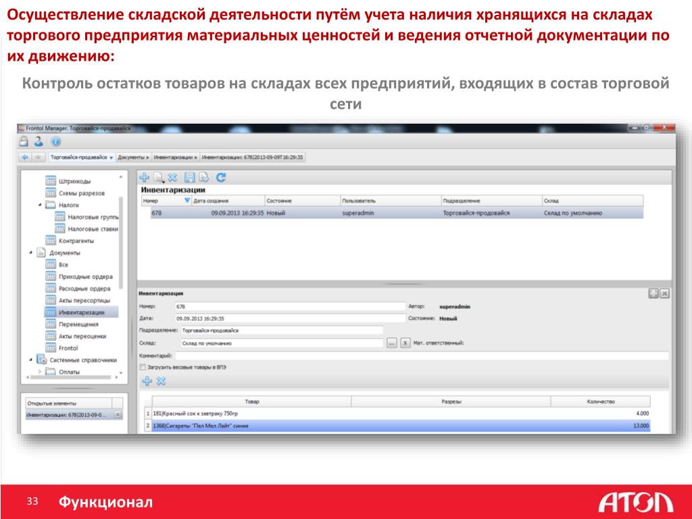Expand the Оплаты folder
This screenshot has height=519, width=692.
[x=40, y=372]
